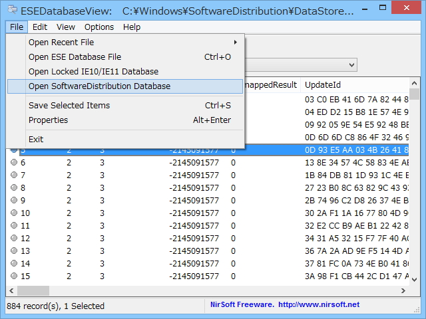Image resolution: width=426 pixels, height=319 pixels.
Task: Open the Options menu
Action: [99, 27]
